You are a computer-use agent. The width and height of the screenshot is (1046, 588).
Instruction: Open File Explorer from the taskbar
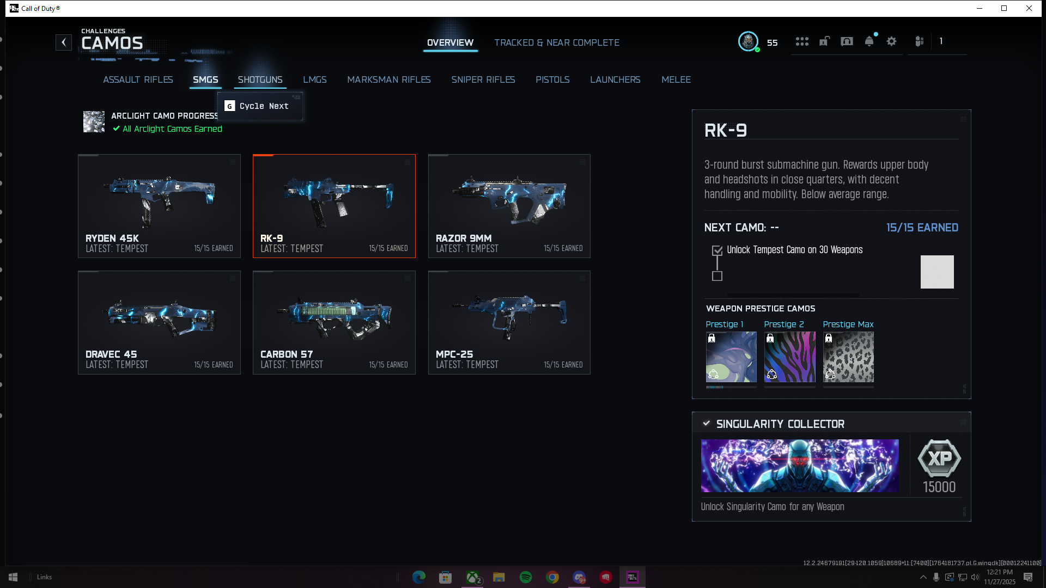pos(499,577)
